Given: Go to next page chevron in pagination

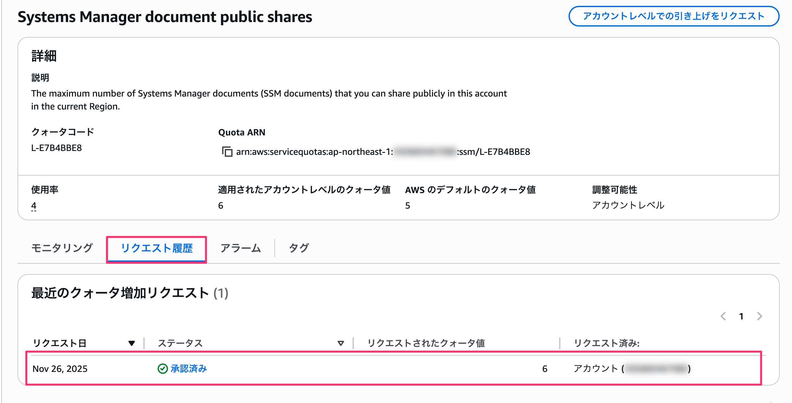Looking at the screenshot, I should coord(759,316).
